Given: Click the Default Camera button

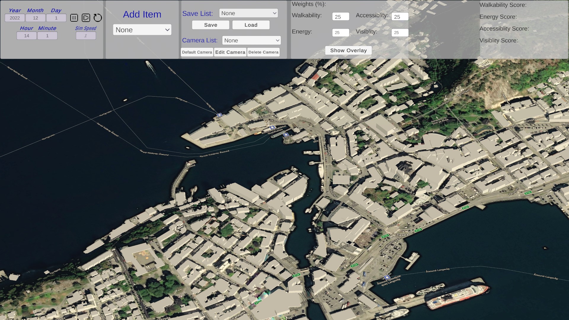Looking at the screenshot, I should (197, 52).
